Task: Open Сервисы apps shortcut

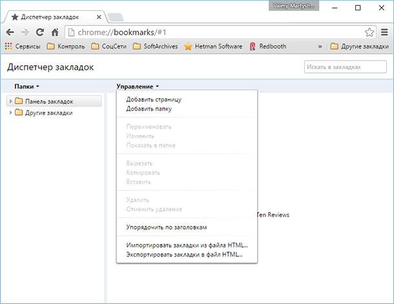Action: pyautogui.click(x=23, y=46)
